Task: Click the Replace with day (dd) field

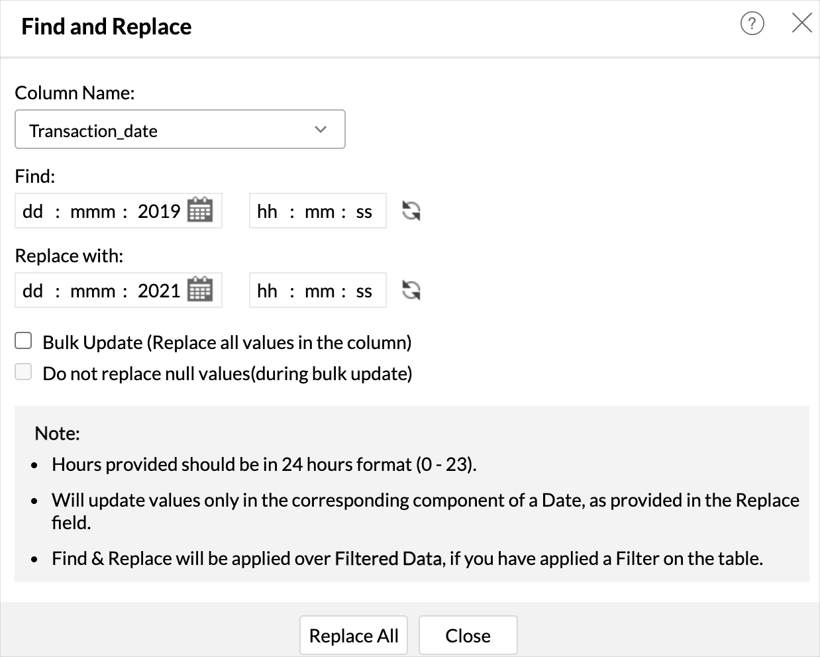Action: tap(32, 291)
